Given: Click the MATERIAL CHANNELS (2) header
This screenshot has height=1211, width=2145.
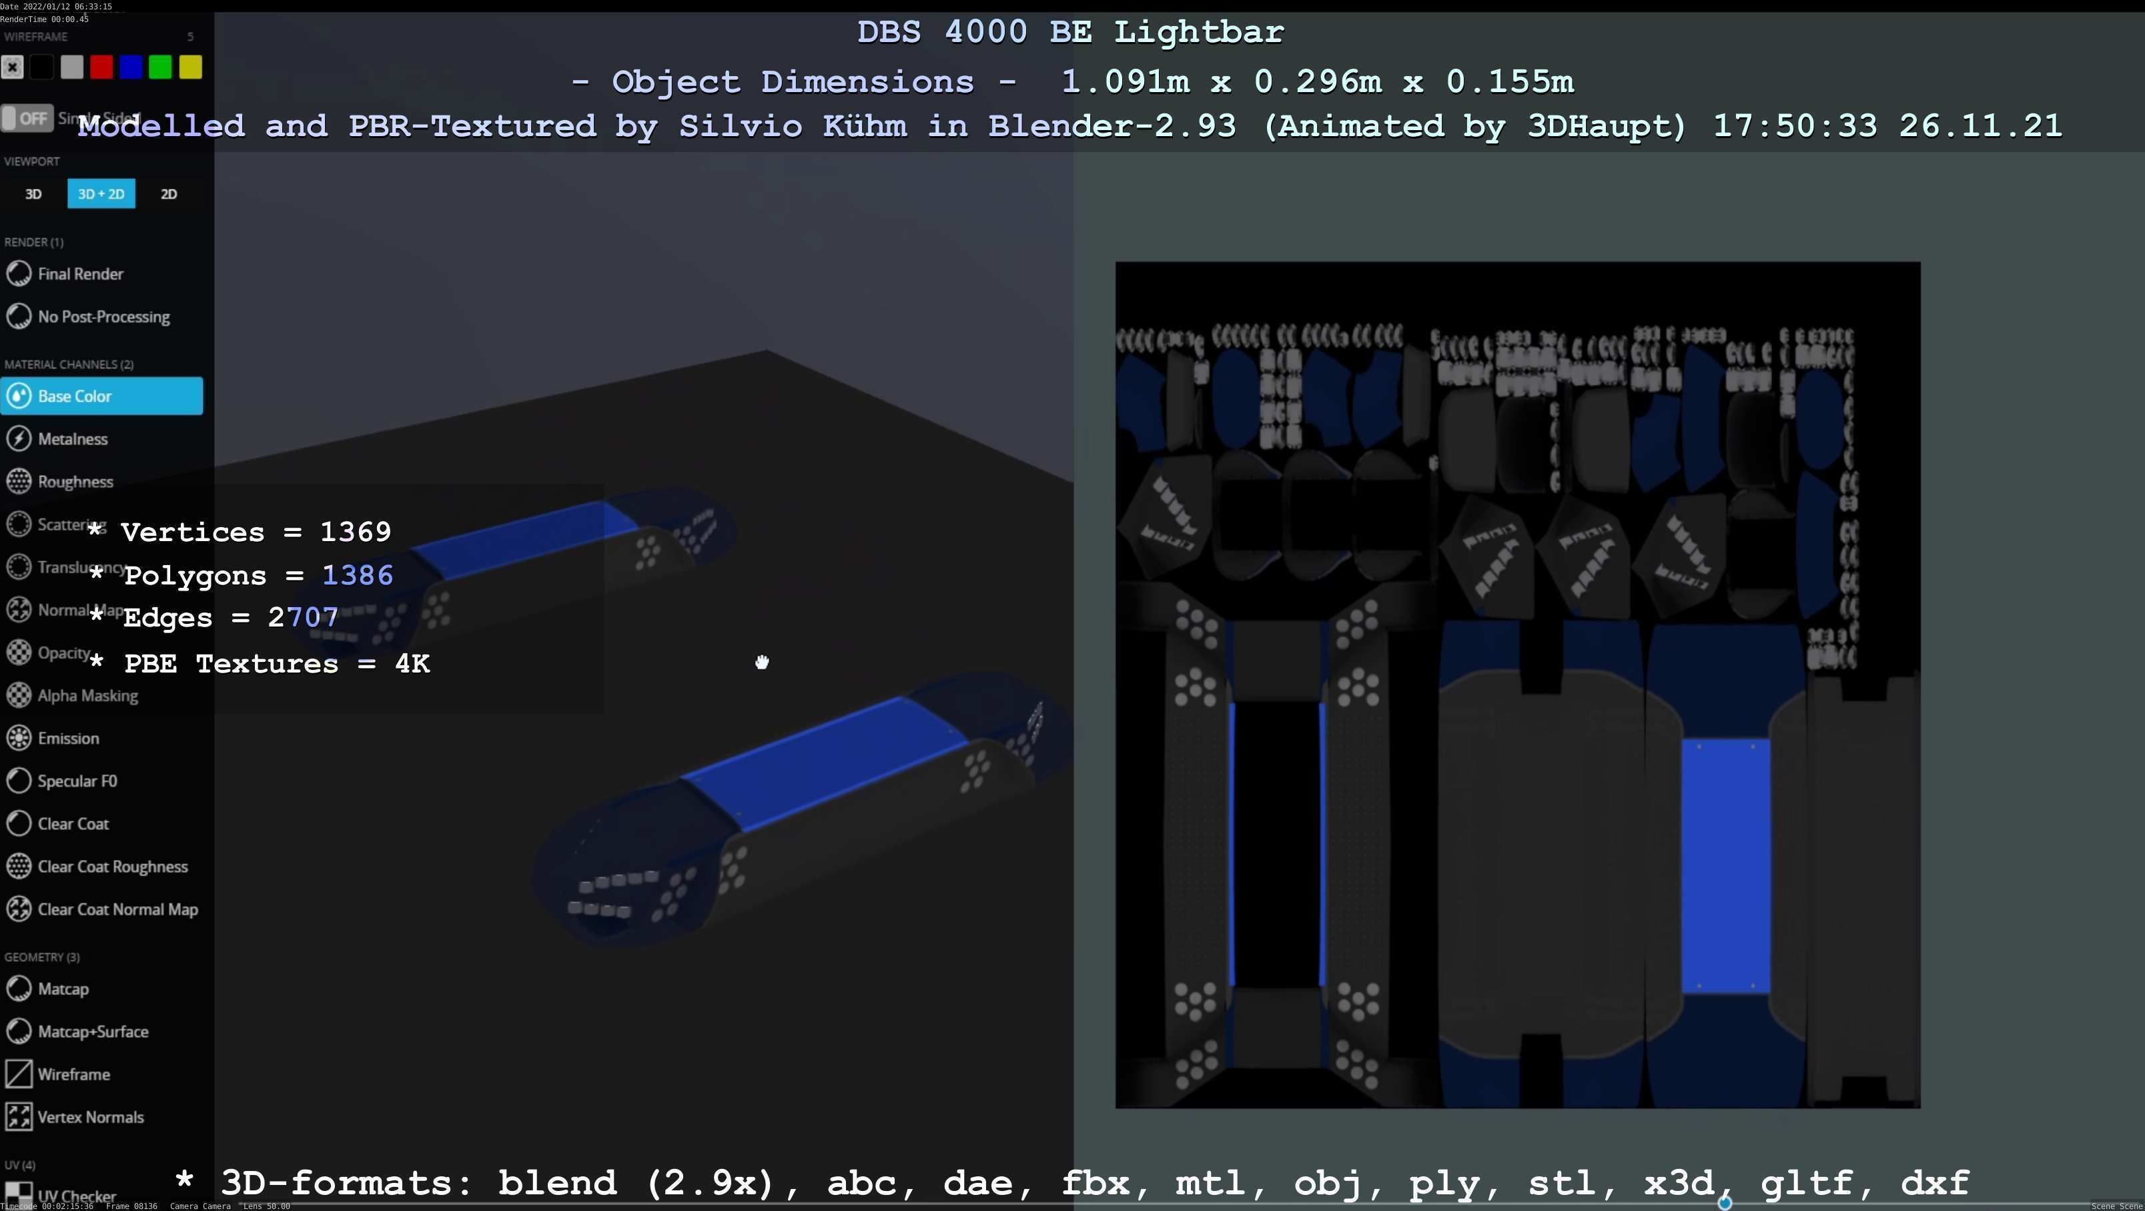Looking at the screenshot, I should coord(69,364).
